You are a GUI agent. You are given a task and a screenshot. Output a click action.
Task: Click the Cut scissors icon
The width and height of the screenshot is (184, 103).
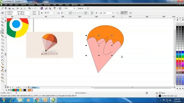point(18,8)
